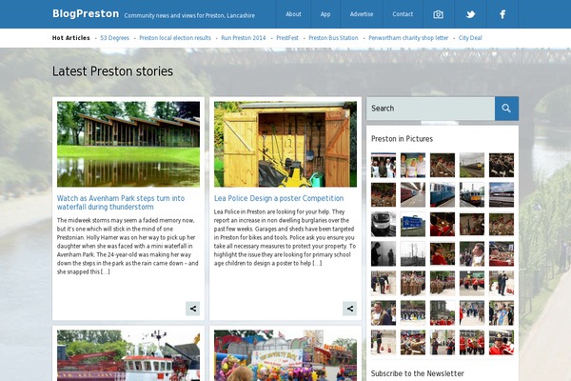Open the black-and-white silhouettes thumbnail
The image size is (571, 381).
[384, 253]
